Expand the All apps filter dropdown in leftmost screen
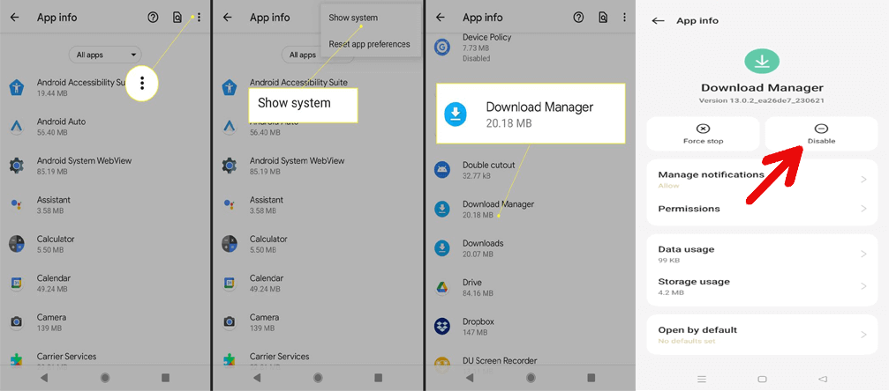 (x=104, y=55)
